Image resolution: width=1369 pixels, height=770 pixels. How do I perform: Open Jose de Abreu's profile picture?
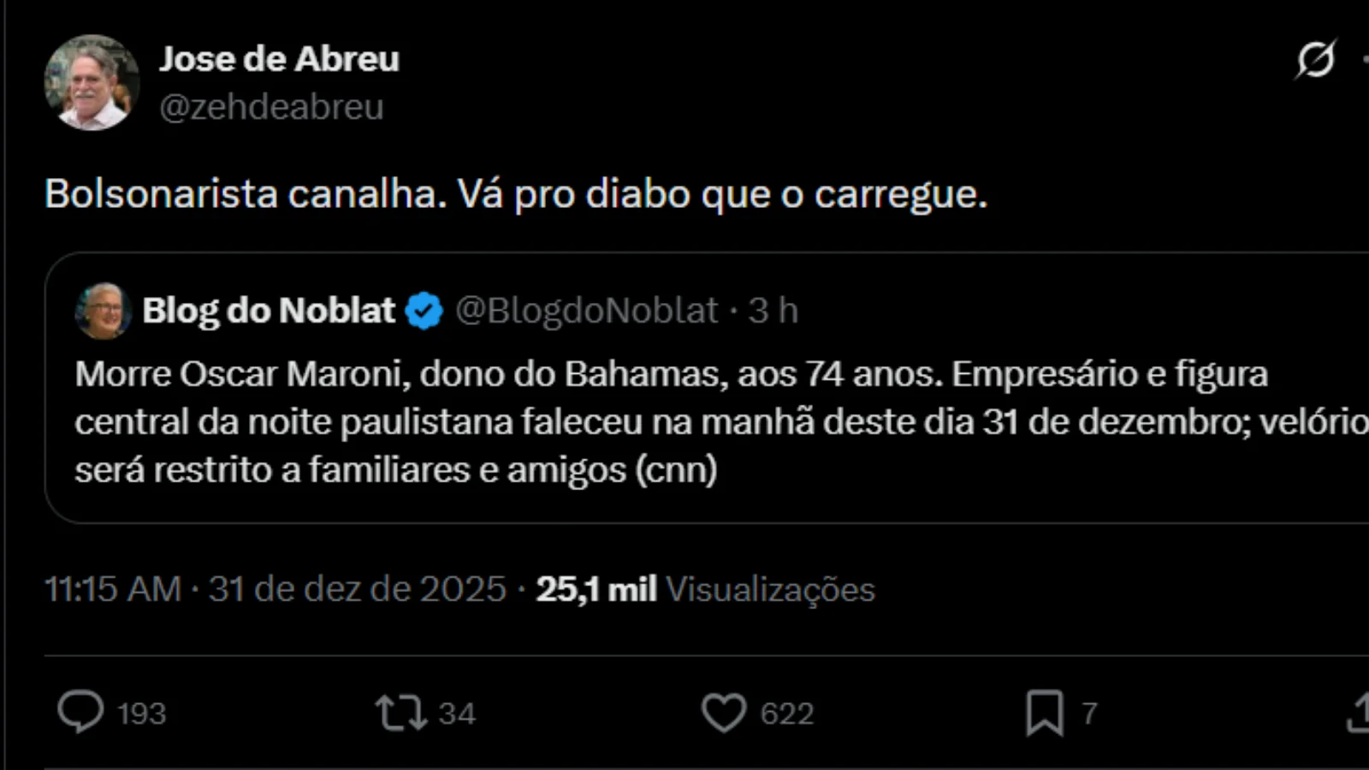click(92, 83)
